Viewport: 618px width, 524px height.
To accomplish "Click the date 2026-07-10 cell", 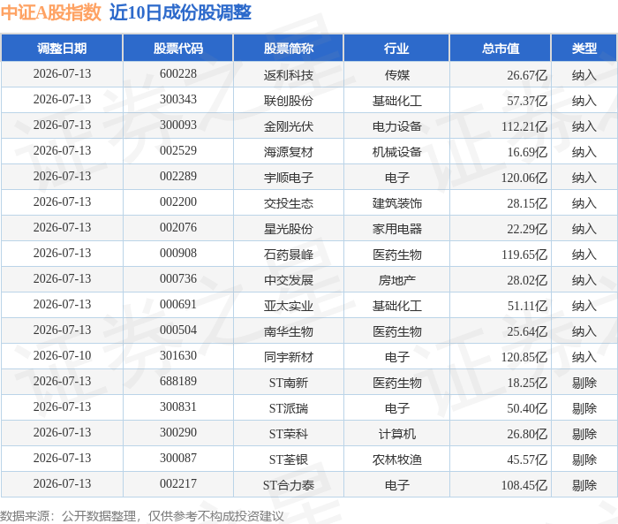I will pyautogui.click(x=62, y=356).
